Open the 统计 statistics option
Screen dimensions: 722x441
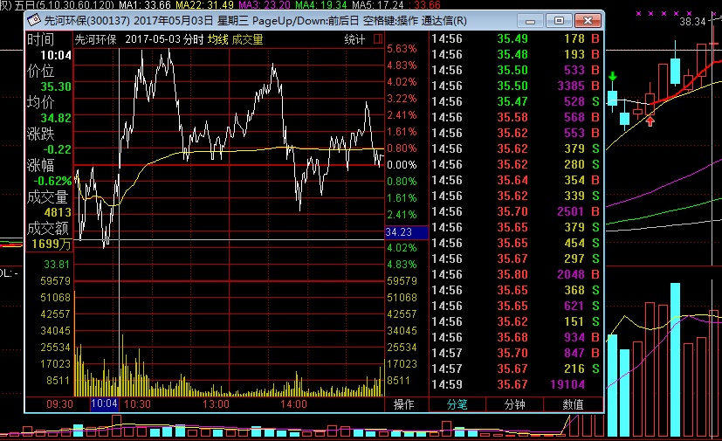tap(354, 39)
